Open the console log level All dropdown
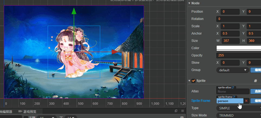This screenshot has height=118, width=261. pos(47,117)
